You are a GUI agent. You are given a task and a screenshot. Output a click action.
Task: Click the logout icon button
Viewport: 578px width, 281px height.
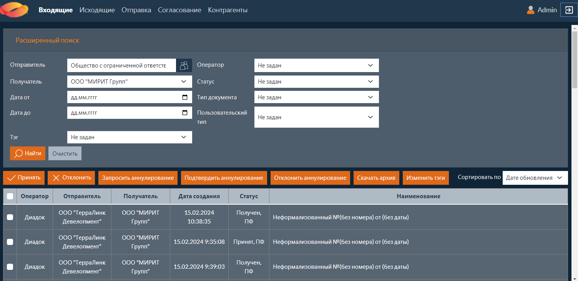[569, 10]
